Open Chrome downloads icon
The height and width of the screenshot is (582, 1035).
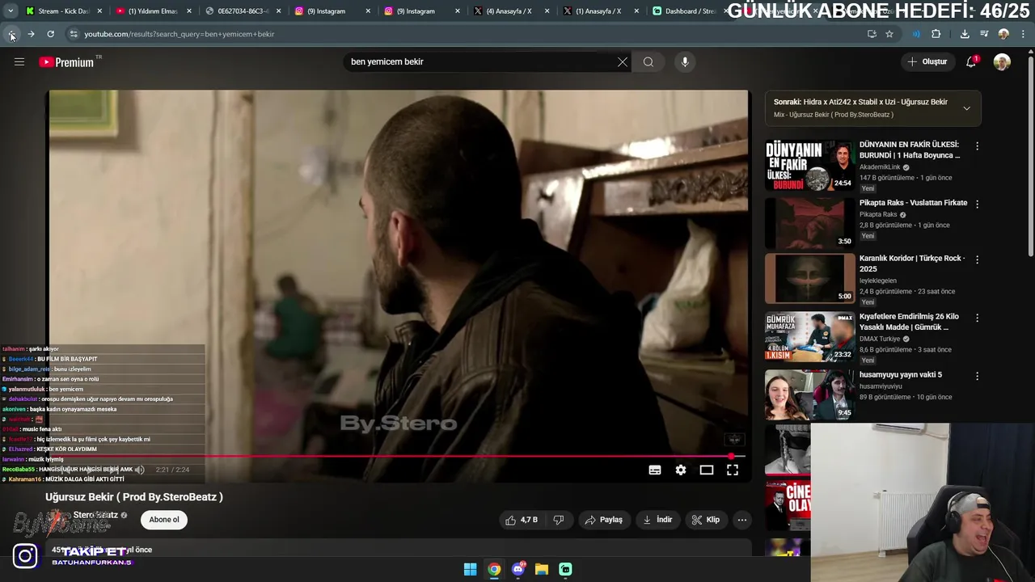click(965, 34)
